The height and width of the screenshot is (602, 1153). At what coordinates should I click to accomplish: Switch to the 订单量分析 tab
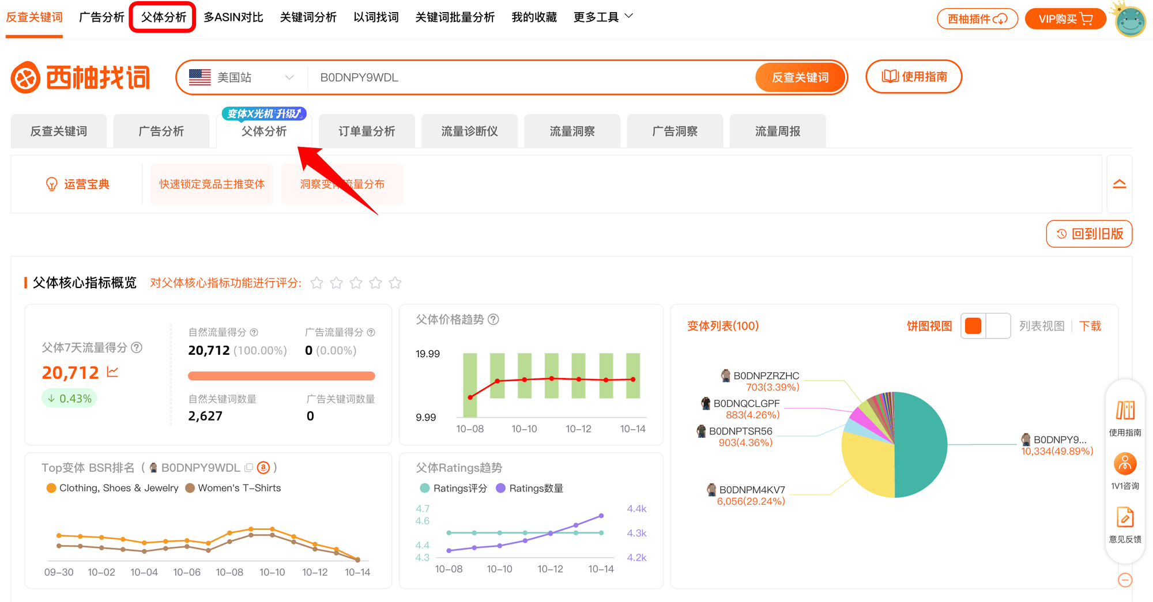(x=367, y=131)
